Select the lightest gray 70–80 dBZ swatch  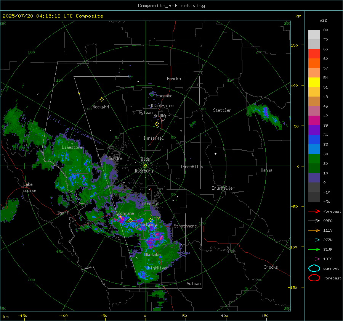[x=314, y=35]
